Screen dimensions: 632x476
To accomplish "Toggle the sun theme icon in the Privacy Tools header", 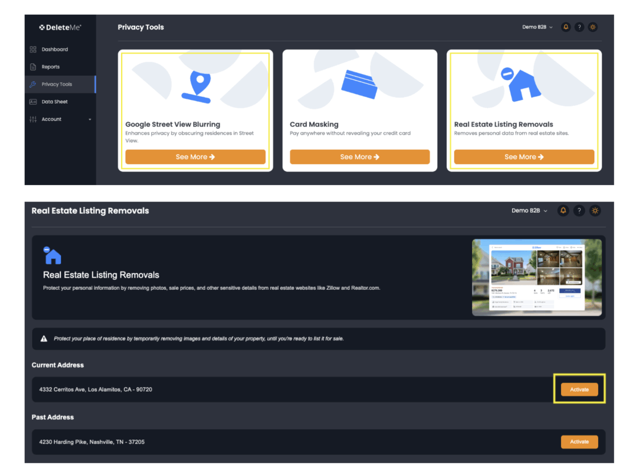I will 592,27.
